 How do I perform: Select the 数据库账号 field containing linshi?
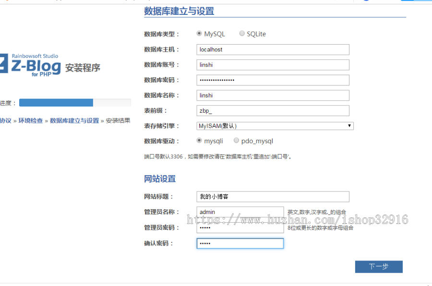coord(272,65)
